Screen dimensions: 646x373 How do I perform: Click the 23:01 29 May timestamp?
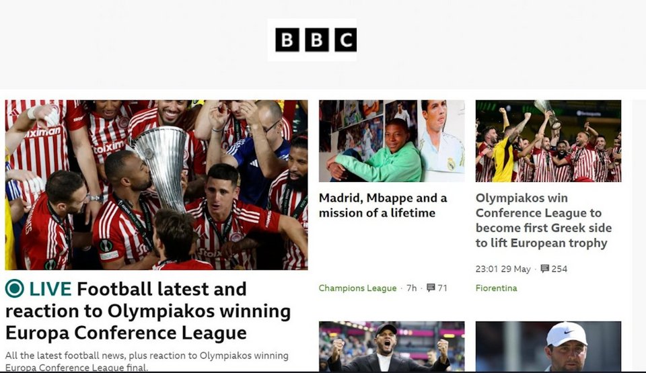503,269
